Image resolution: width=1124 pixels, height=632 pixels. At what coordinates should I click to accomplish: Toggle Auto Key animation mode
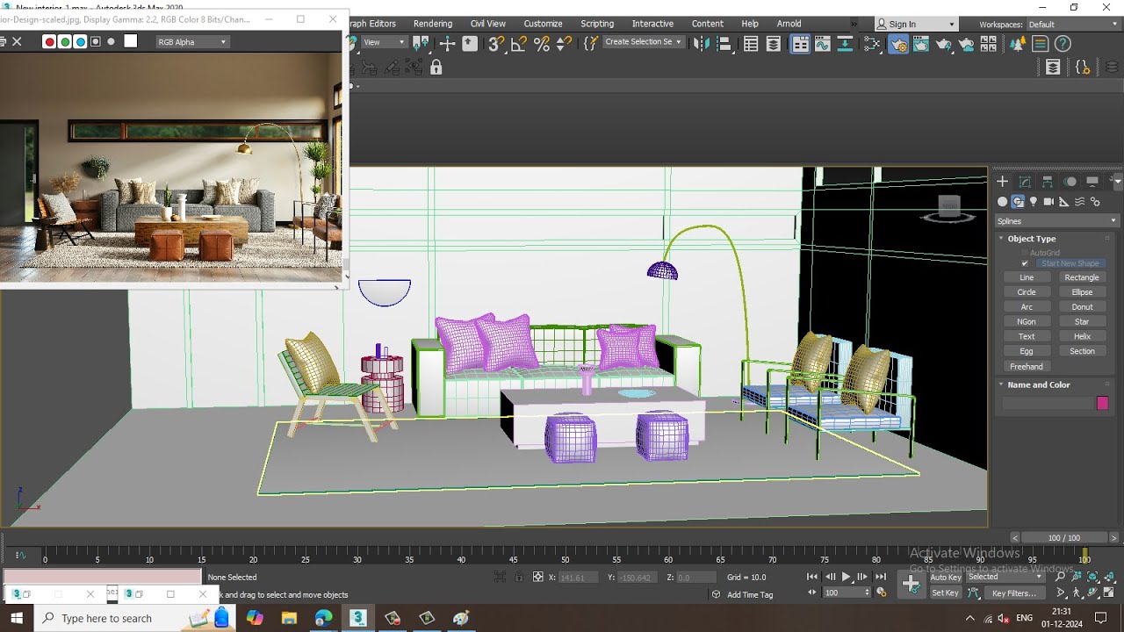point(946,578)
